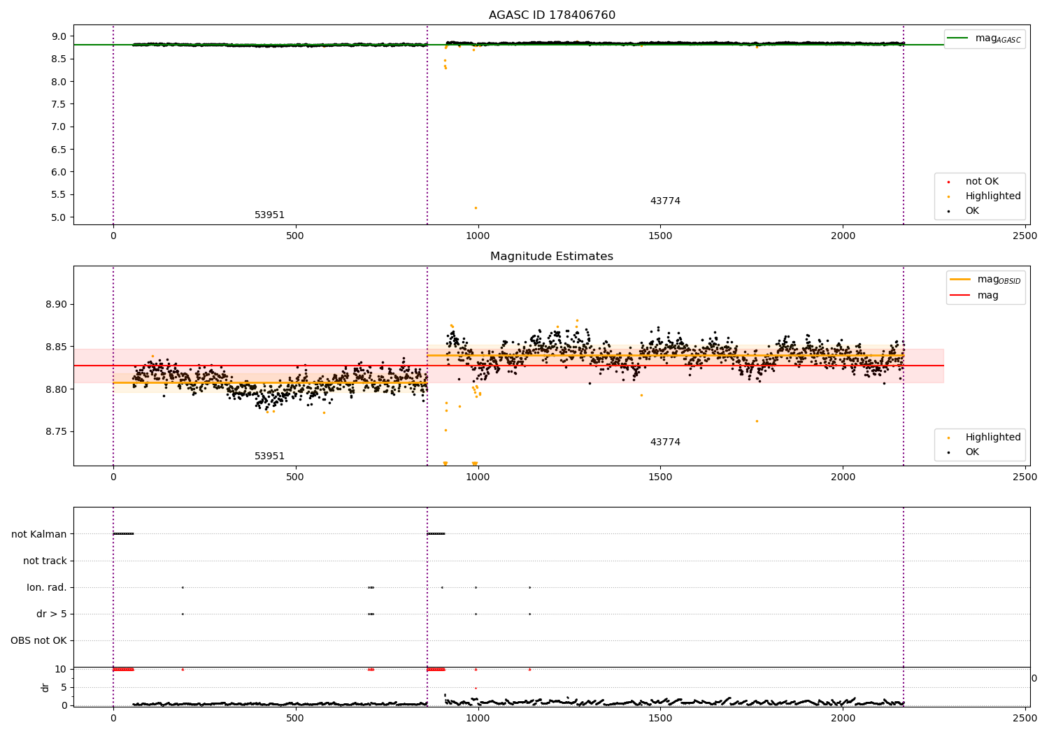
Task: Click the red line sample beside 'mag' legend entry
Action: pos(960,296)
